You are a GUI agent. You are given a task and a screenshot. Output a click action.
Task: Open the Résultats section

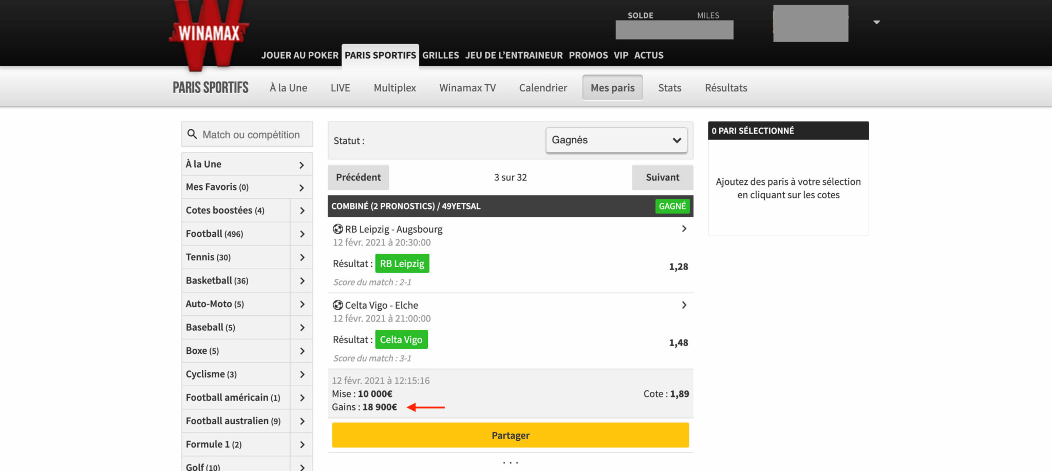[726, 88]
